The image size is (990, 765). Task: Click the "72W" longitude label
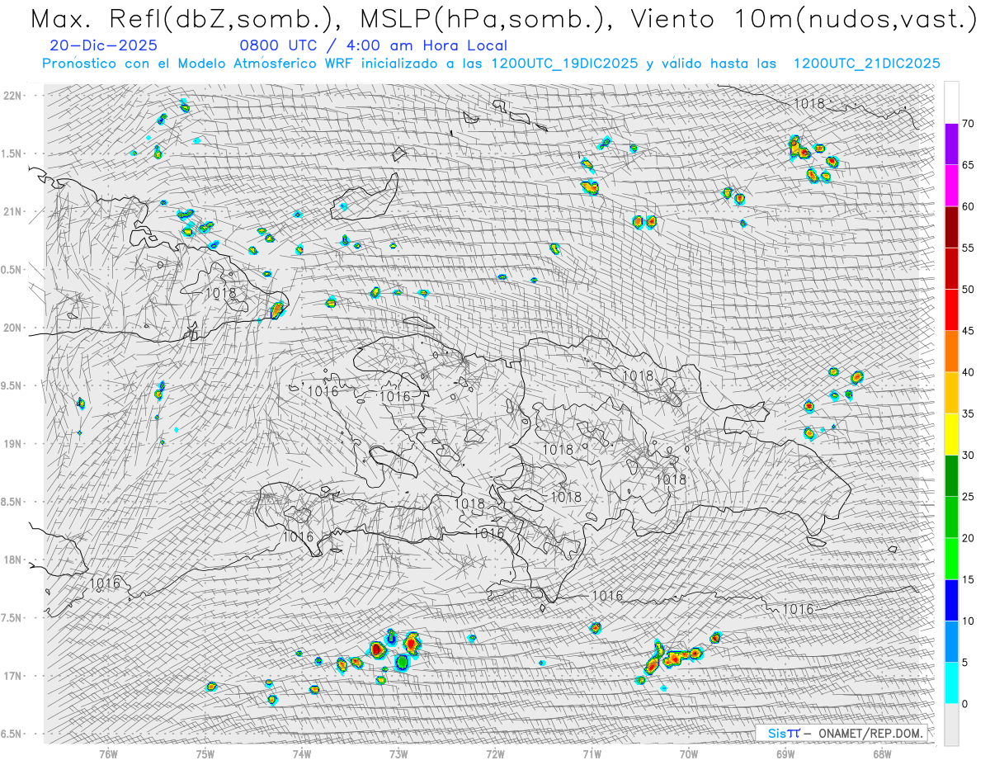(495, 753)
